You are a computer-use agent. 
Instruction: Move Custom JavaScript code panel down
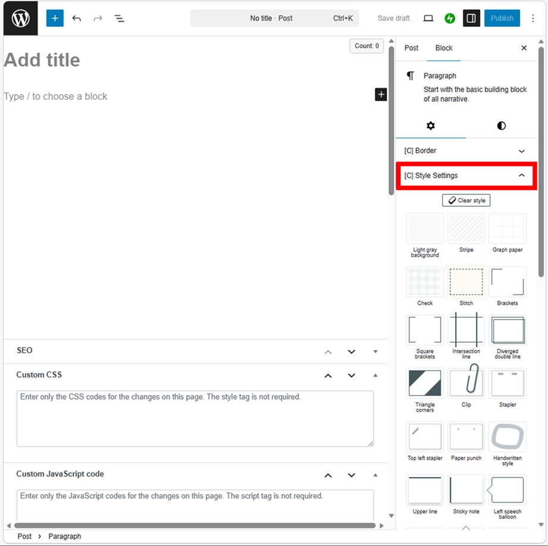click(x=351, y=475)
